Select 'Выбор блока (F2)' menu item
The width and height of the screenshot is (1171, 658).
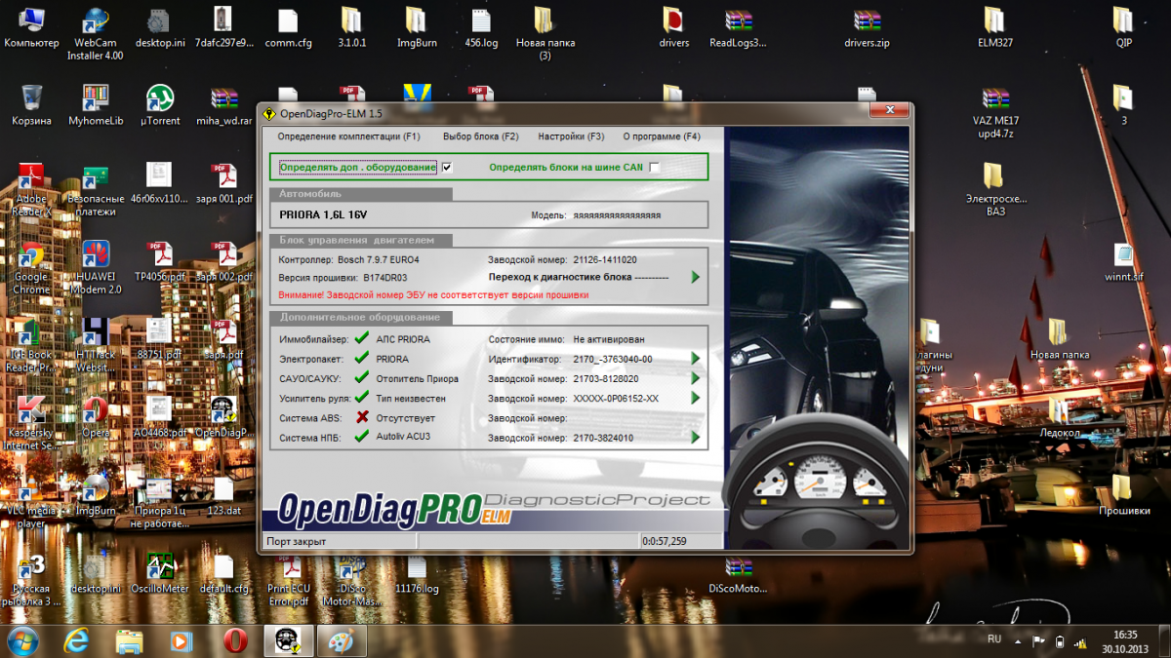coord(480,136)
